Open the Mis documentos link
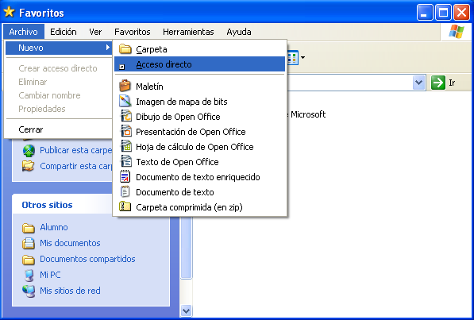This screenshot has width=474, height=320. (x=70, y=243)
